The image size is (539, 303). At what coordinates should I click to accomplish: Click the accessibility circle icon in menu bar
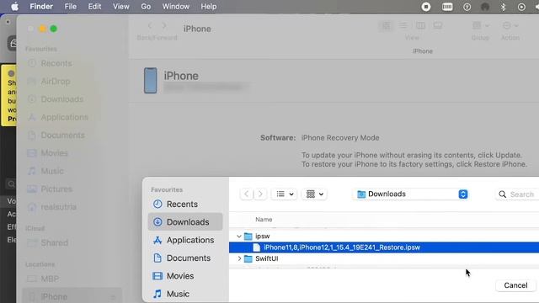click(467, 7)
